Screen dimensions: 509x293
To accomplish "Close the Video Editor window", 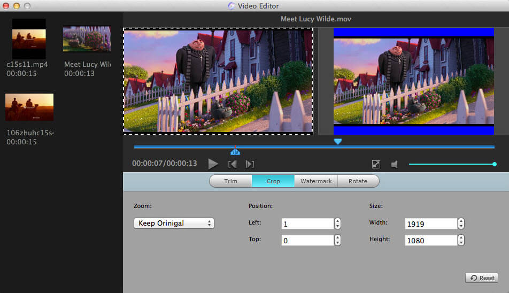I will [x=5, y=6].
